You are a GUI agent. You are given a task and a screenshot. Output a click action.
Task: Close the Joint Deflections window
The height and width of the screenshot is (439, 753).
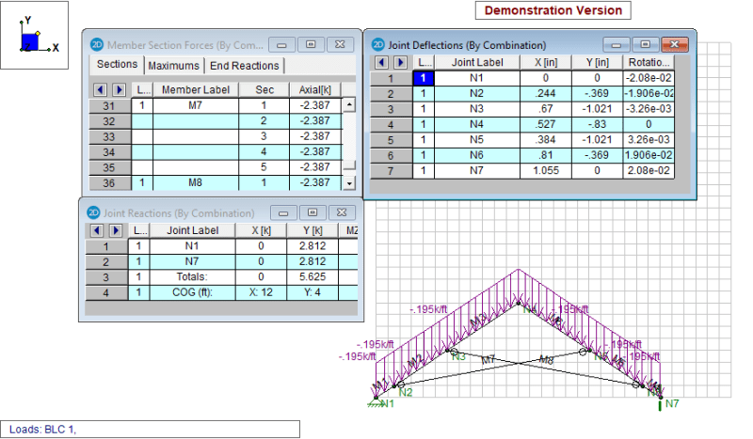pyautogui.click(x=675, y=44)
